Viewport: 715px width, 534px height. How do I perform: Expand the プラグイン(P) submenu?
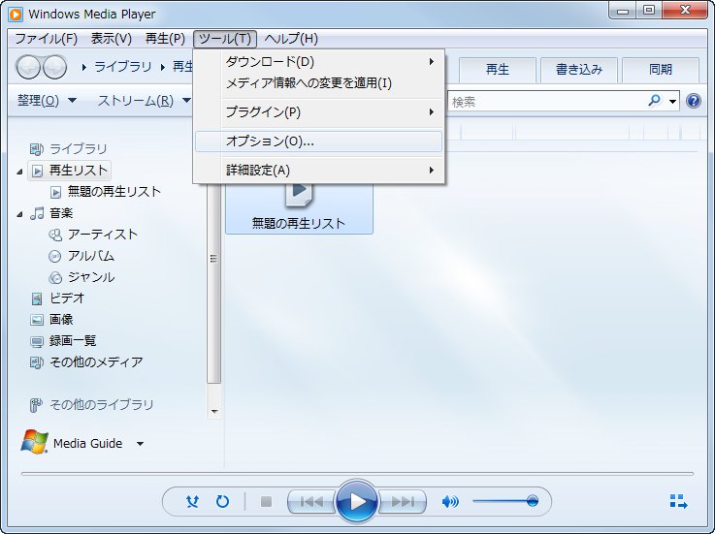point(318,112)
